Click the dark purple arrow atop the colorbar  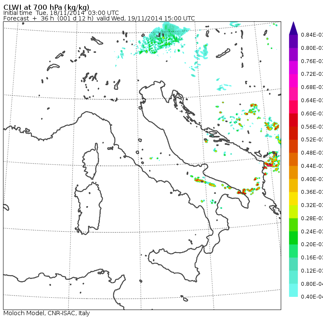293,28
